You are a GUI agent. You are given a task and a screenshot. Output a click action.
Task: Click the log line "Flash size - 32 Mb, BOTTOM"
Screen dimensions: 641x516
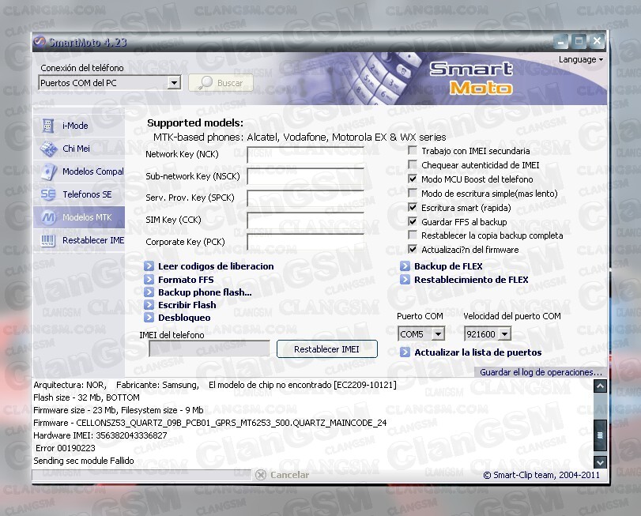click(87, 397)
